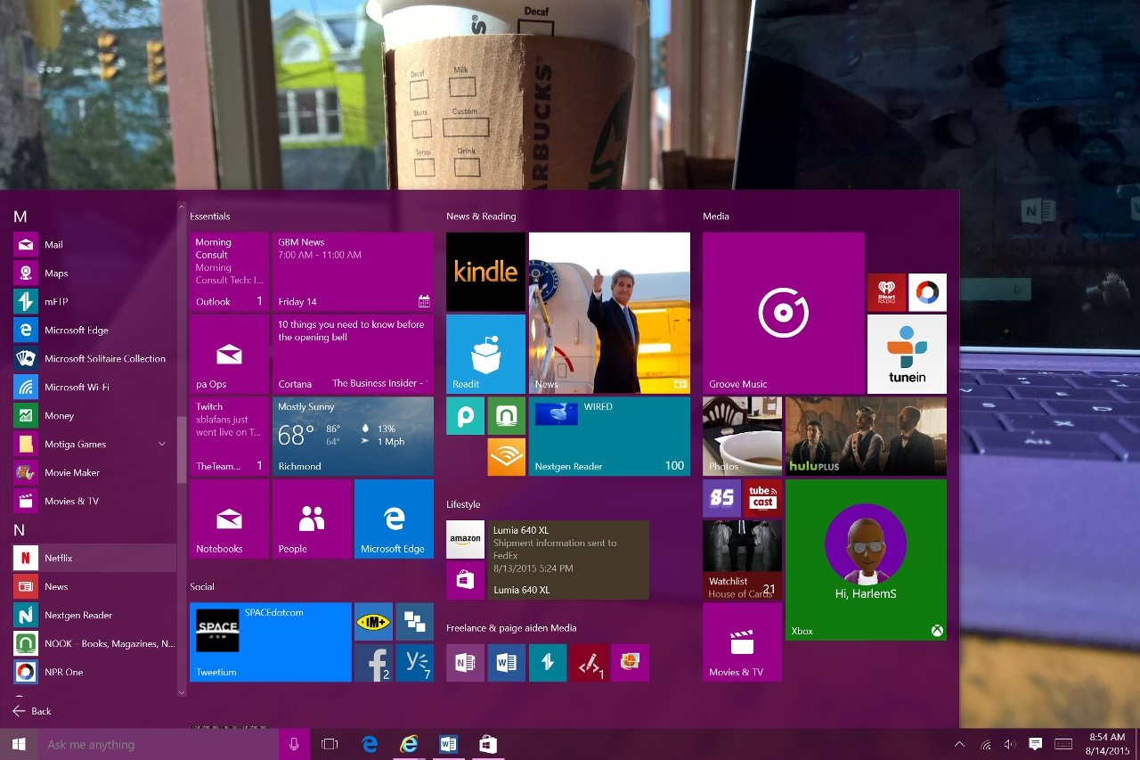Open the Xbox tile
The height and width of the screenshot is (760, 1140).
pos(866,560)
